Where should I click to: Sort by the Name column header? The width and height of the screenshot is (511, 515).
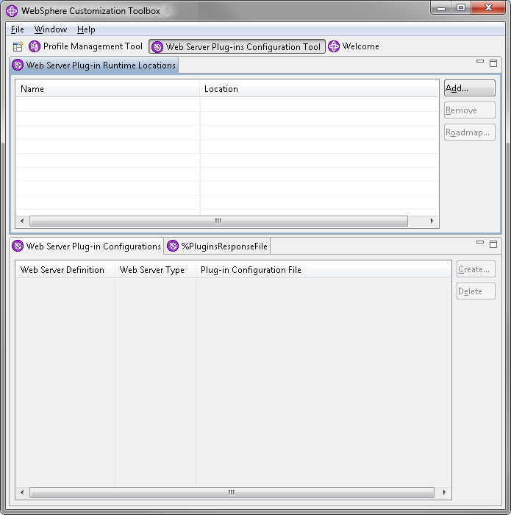click(107, 89)
